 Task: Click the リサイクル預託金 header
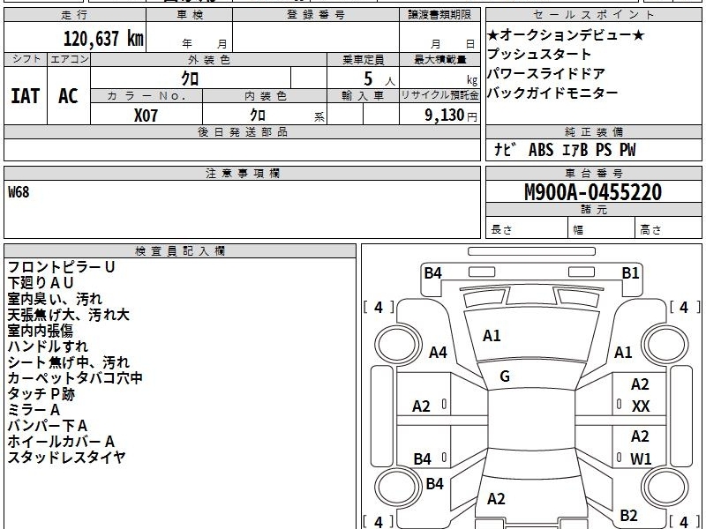[x=439, y=95]
